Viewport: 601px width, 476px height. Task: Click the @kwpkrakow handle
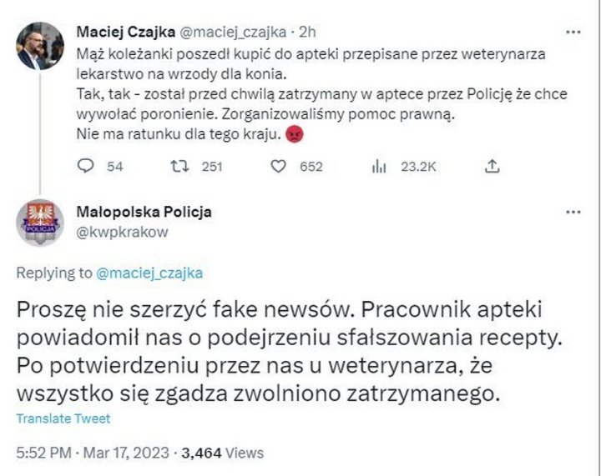pyautogui.click(x=122, y=233)
